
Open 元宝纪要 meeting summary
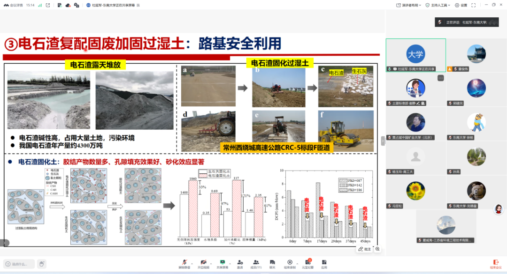tap(307, 264)
